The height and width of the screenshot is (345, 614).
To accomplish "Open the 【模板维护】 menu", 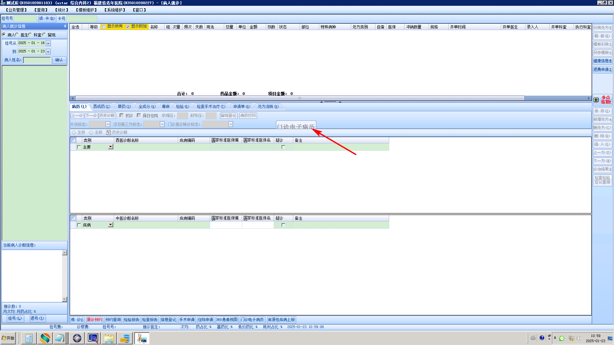I will [x=86, y=10].
